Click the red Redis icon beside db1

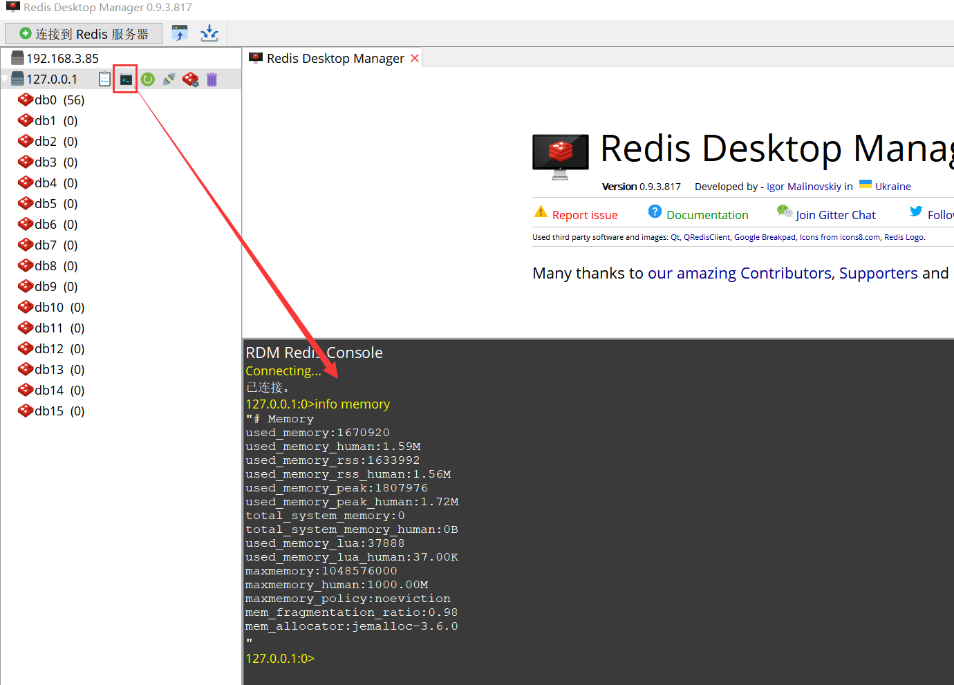point(26,120)
